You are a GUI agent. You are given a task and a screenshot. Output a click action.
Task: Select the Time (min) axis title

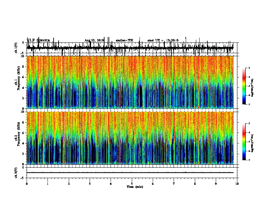pyautogui.click(x=135, y=187)
